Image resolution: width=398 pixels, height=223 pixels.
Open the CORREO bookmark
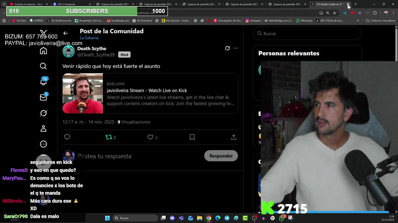tap(37, 21)
